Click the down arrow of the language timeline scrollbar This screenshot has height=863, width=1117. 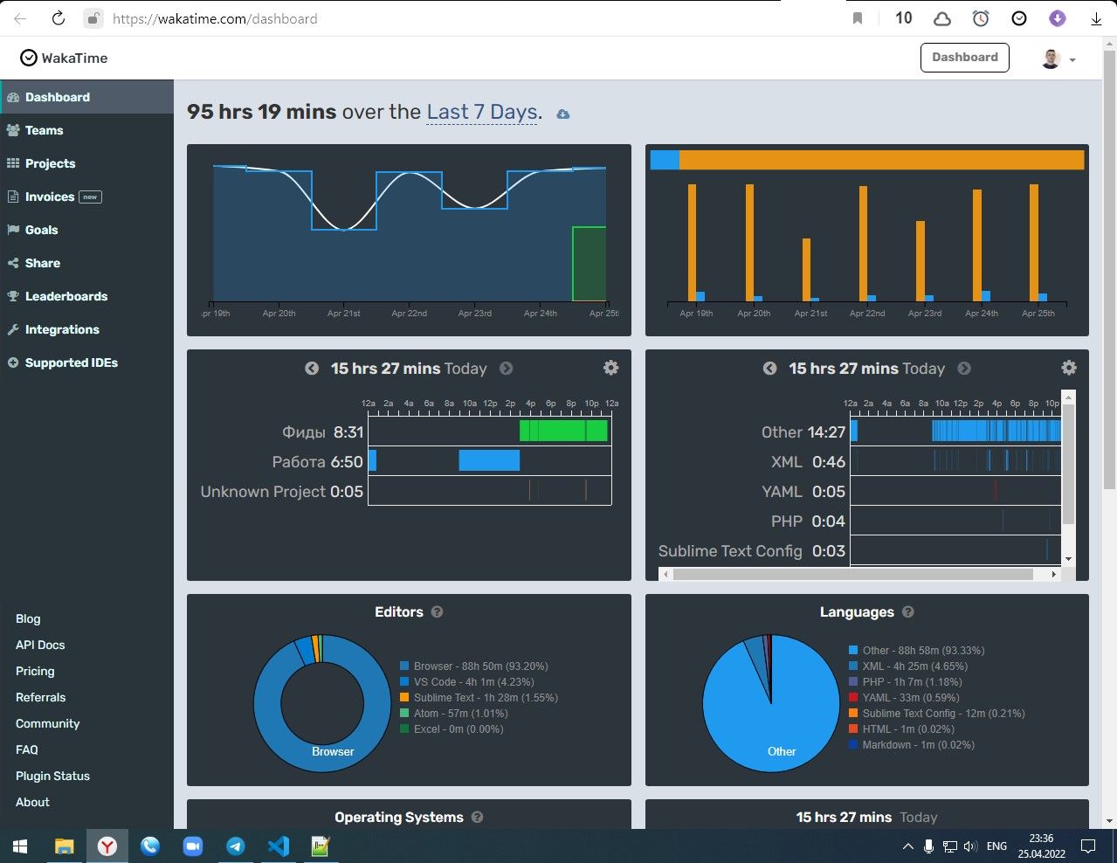click(x=1068, y=559)
